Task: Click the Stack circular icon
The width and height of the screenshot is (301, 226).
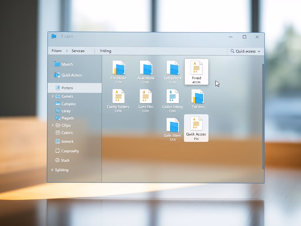Action: pos(57,160)
